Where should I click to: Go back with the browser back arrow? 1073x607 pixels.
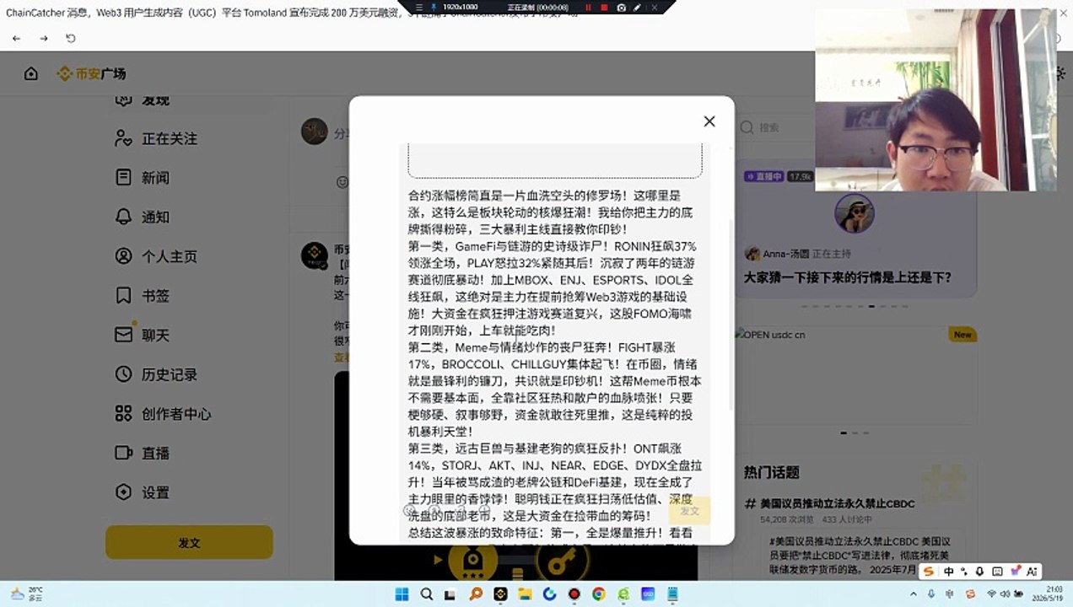coord(16,38)
